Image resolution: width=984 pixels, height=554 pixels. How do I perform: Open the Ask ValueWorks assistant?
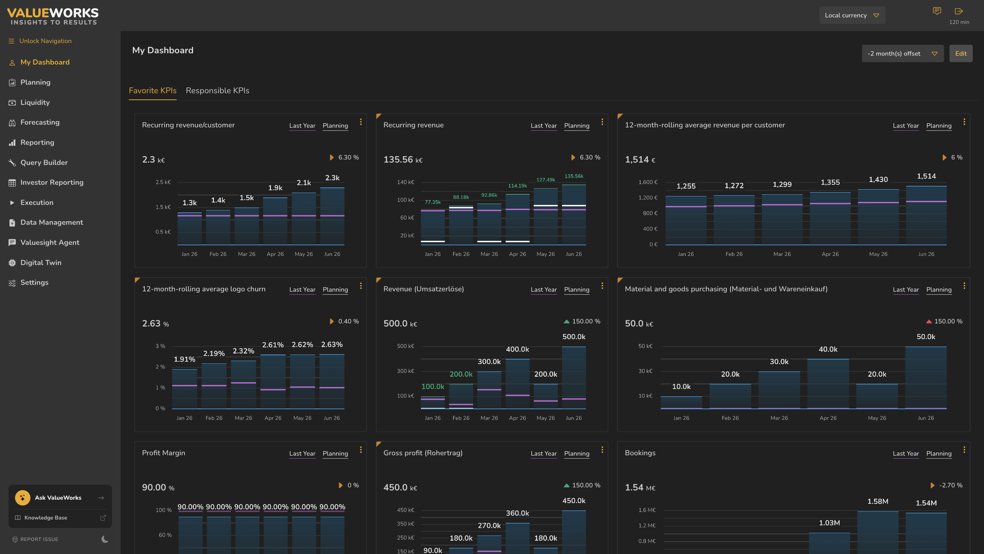60,498
